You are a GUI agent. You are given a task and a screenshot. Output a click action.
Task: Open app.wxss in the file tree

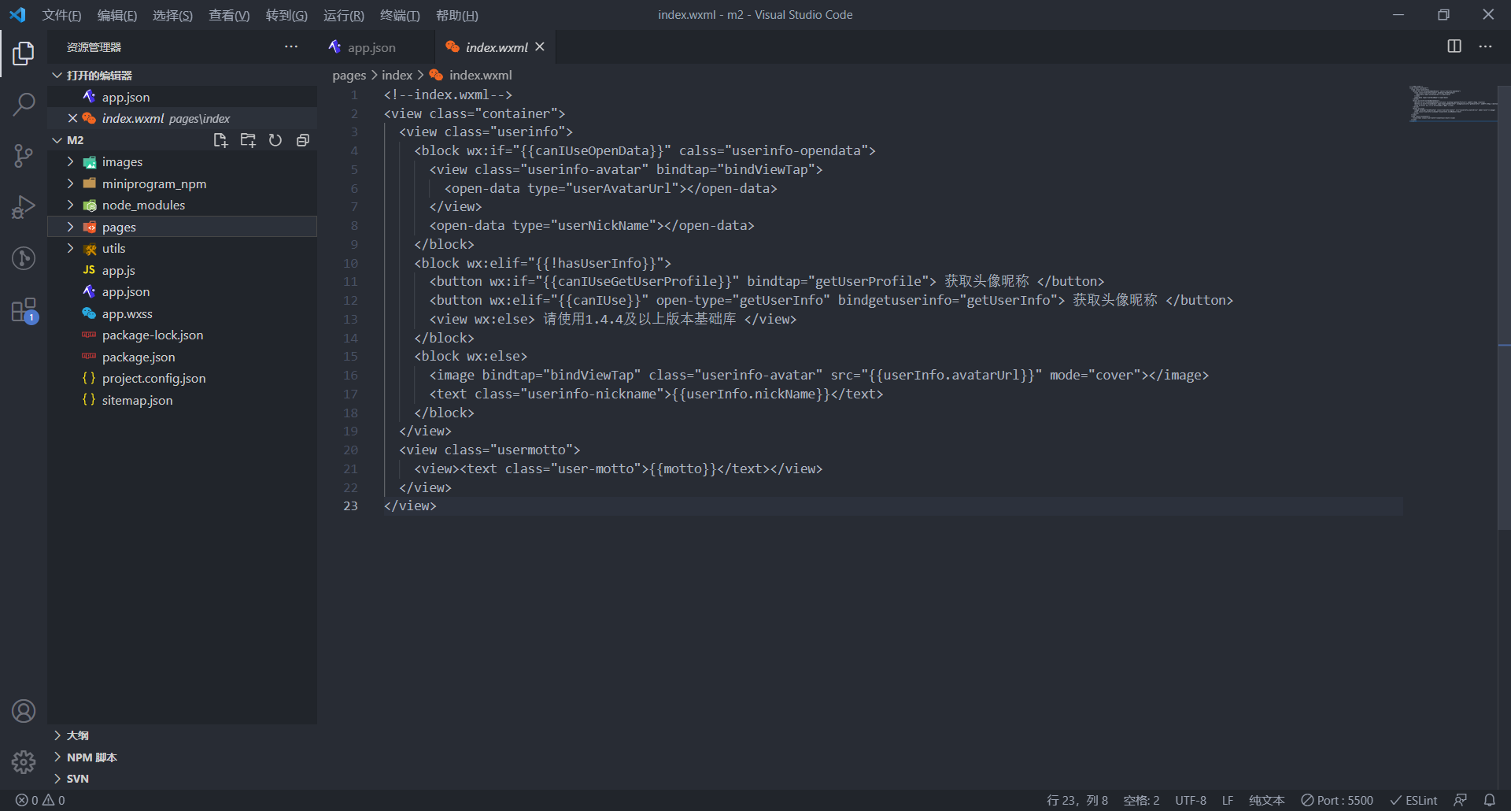click(x=182, y=313)
